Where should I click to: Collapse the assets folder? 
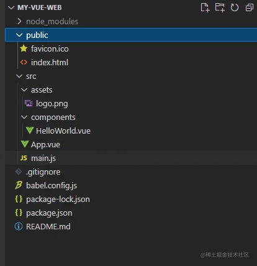(24, 90)
